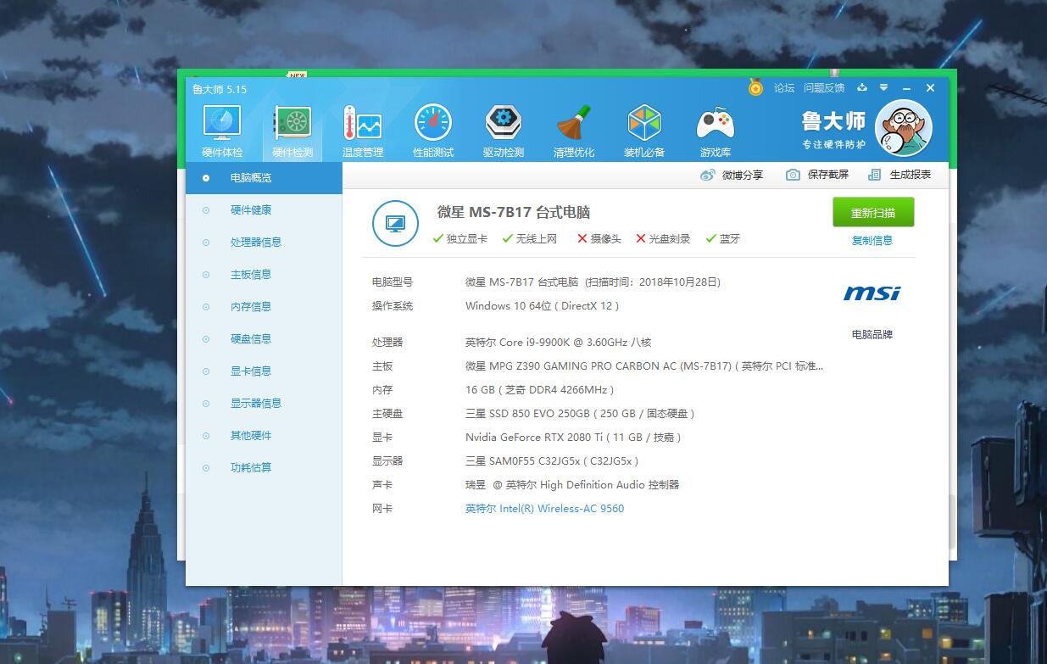Launch the 性能测试 performance test
Screen dimensions: 1047x664
[433, 127]
